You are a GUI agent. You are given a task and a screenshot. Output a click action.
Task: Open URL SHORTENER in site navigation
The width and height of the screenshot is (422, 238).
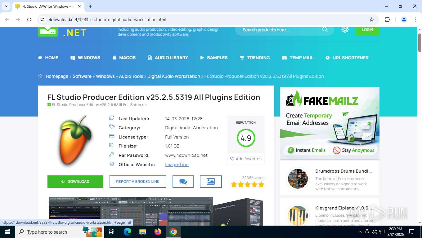click(347, 58)
